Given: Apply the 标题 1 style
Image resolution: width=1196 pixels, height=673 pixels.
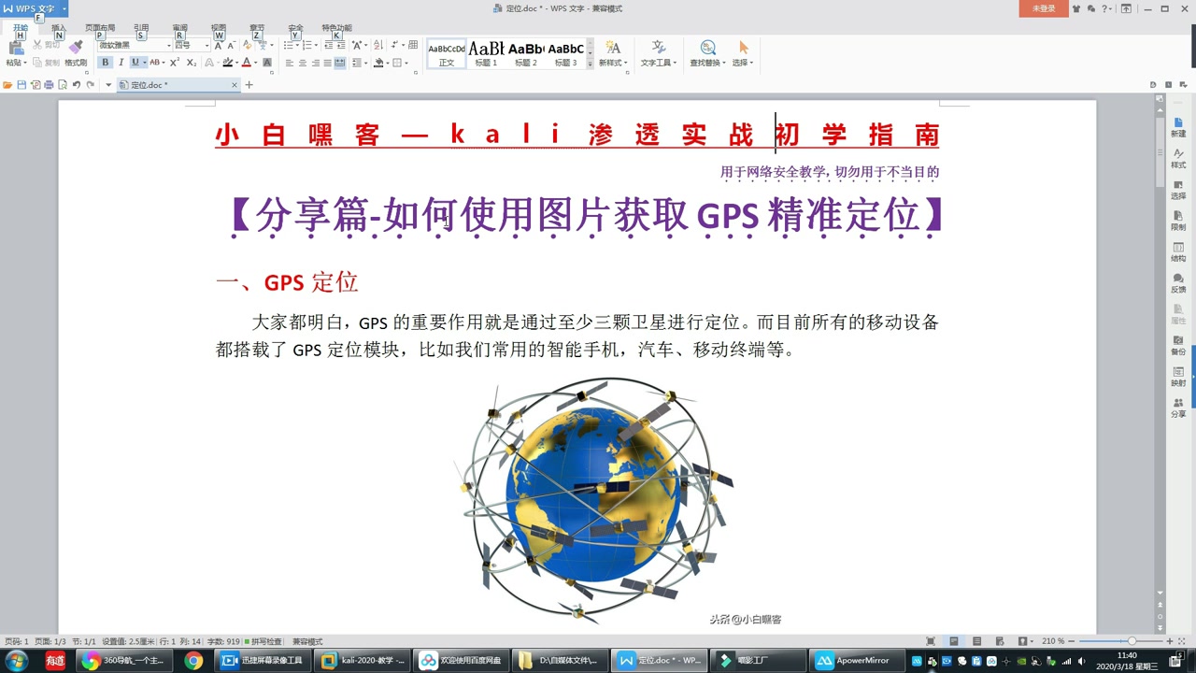Looking at the screenshot, I should pyautogui.click(x=486, y=54).
